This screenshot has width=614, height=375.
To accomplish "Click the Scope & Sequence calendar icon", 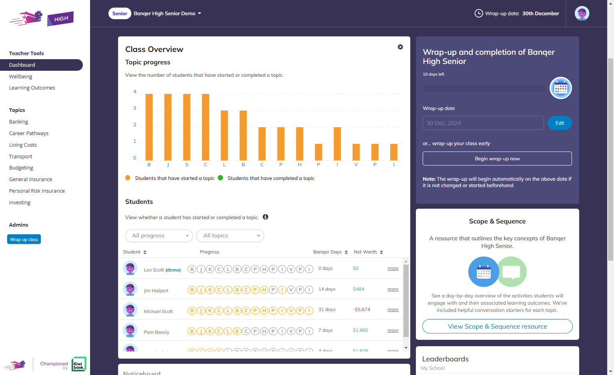I will point(484,272).
